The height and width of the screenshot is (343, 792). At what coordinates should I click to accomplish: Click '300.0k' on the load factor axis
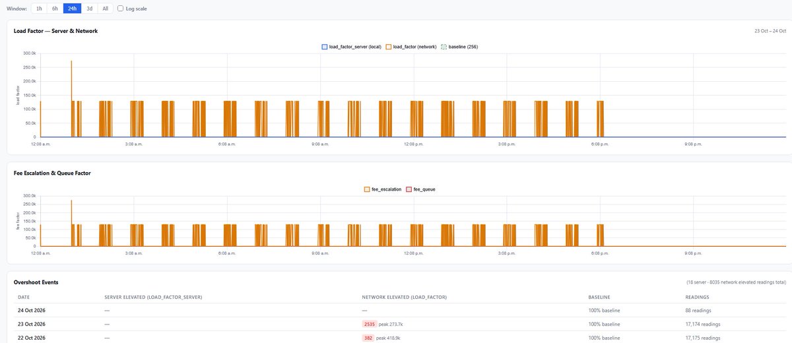[x=30, y=53]
